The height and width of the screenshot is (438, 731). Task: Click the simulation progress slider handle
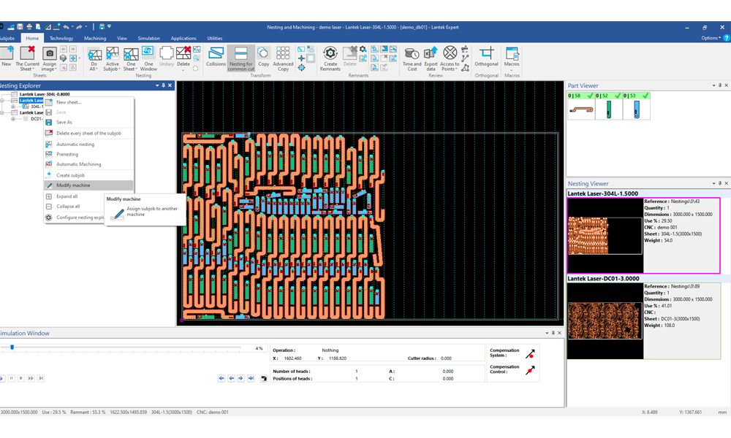click(x=12, y=347)
